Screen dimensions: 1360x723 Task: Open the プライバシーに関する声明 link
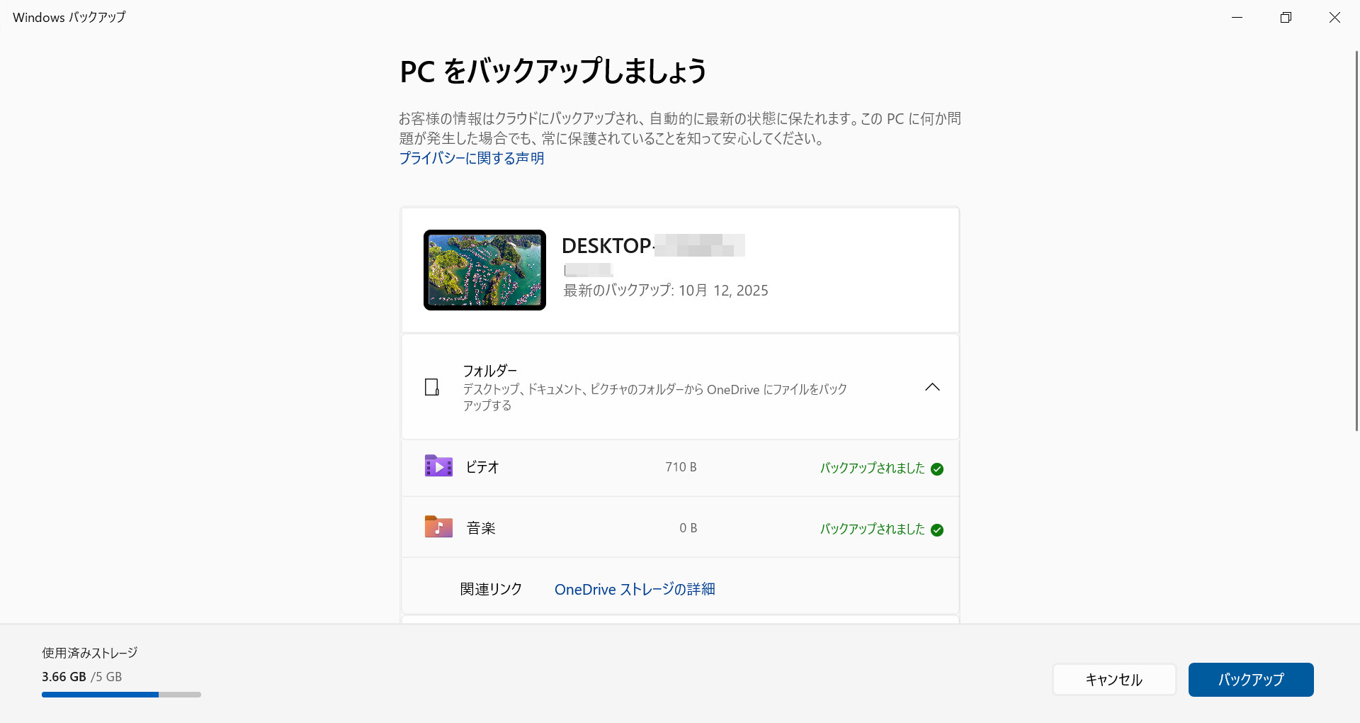[x=471, y=158]
